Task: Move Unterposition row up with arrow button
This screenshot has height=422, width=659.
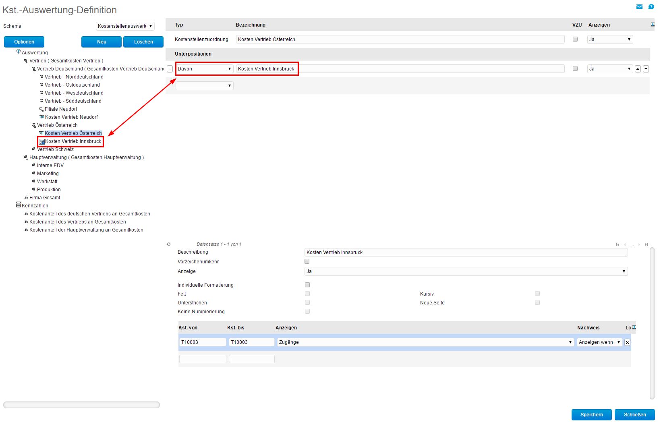Action: pos(638,69)
